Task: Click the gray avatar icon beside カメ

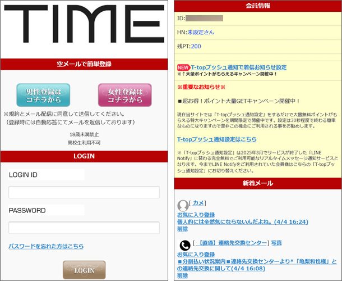Action: [x=183, y=205]
